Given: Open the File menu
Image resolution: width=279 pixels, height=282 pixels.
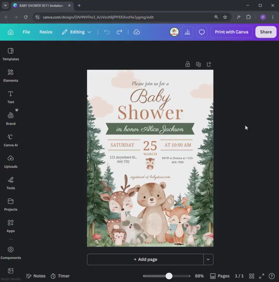Looking at the screenshot, I should (26, 32).
